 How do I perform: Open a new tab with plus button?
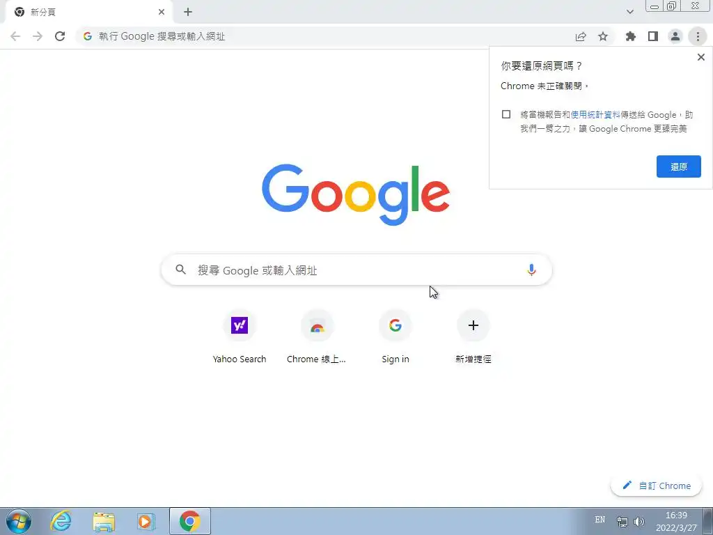tap(188, 12)
